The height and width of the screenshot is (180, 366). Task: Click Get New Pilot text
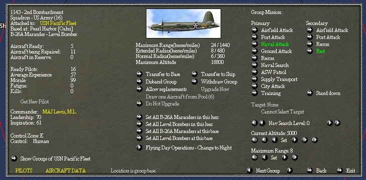[x=35, y=102]
